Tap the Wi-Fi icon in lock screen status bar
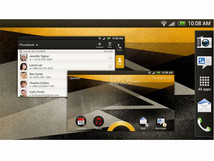Viewport: 214px width, 161px height. (149, 73)
